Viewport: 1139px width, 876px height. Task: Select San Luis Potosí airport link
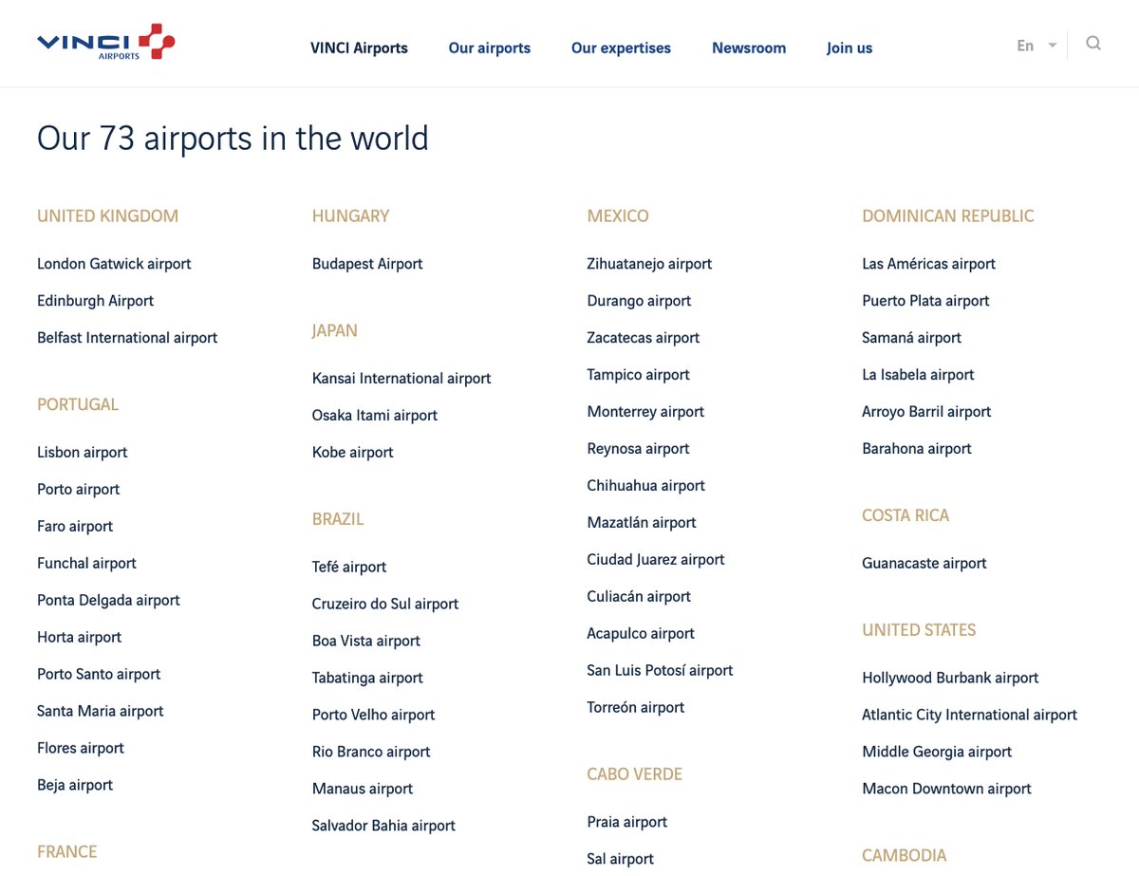(660, 671)
